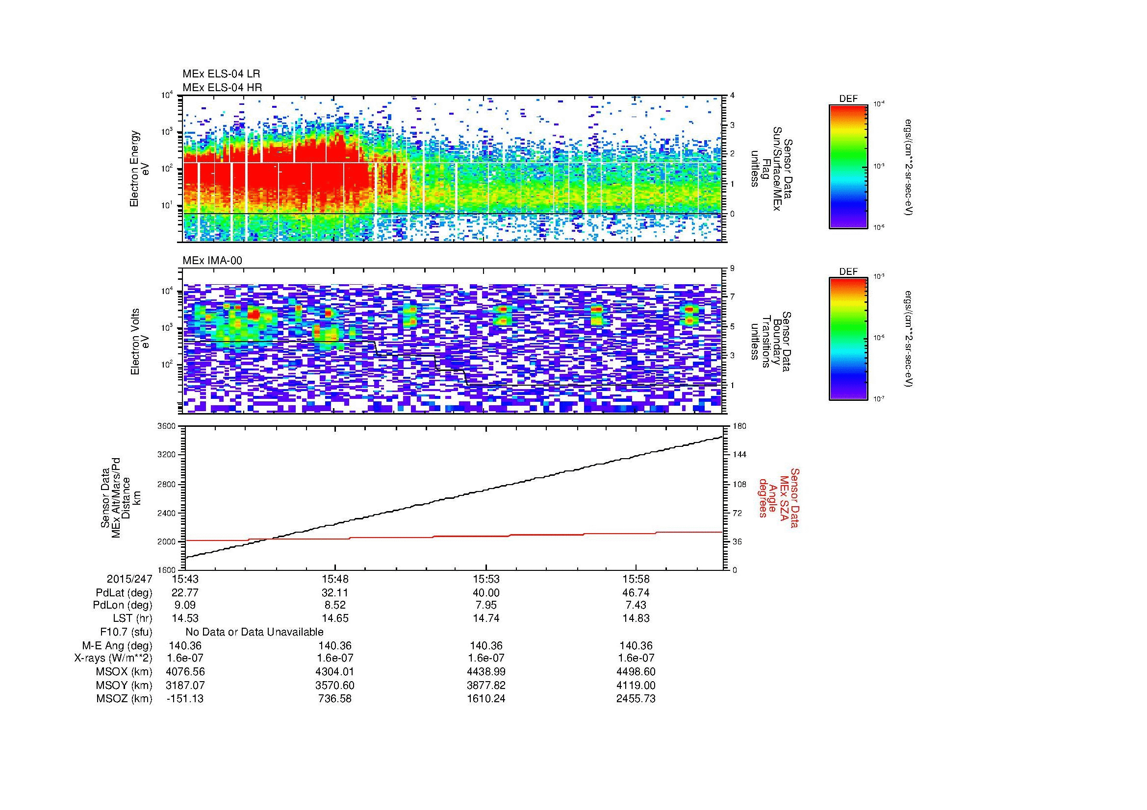Click 'No Data or Data Unavailable' text
Screen dimensions: 1147x810
pos(255,632)
